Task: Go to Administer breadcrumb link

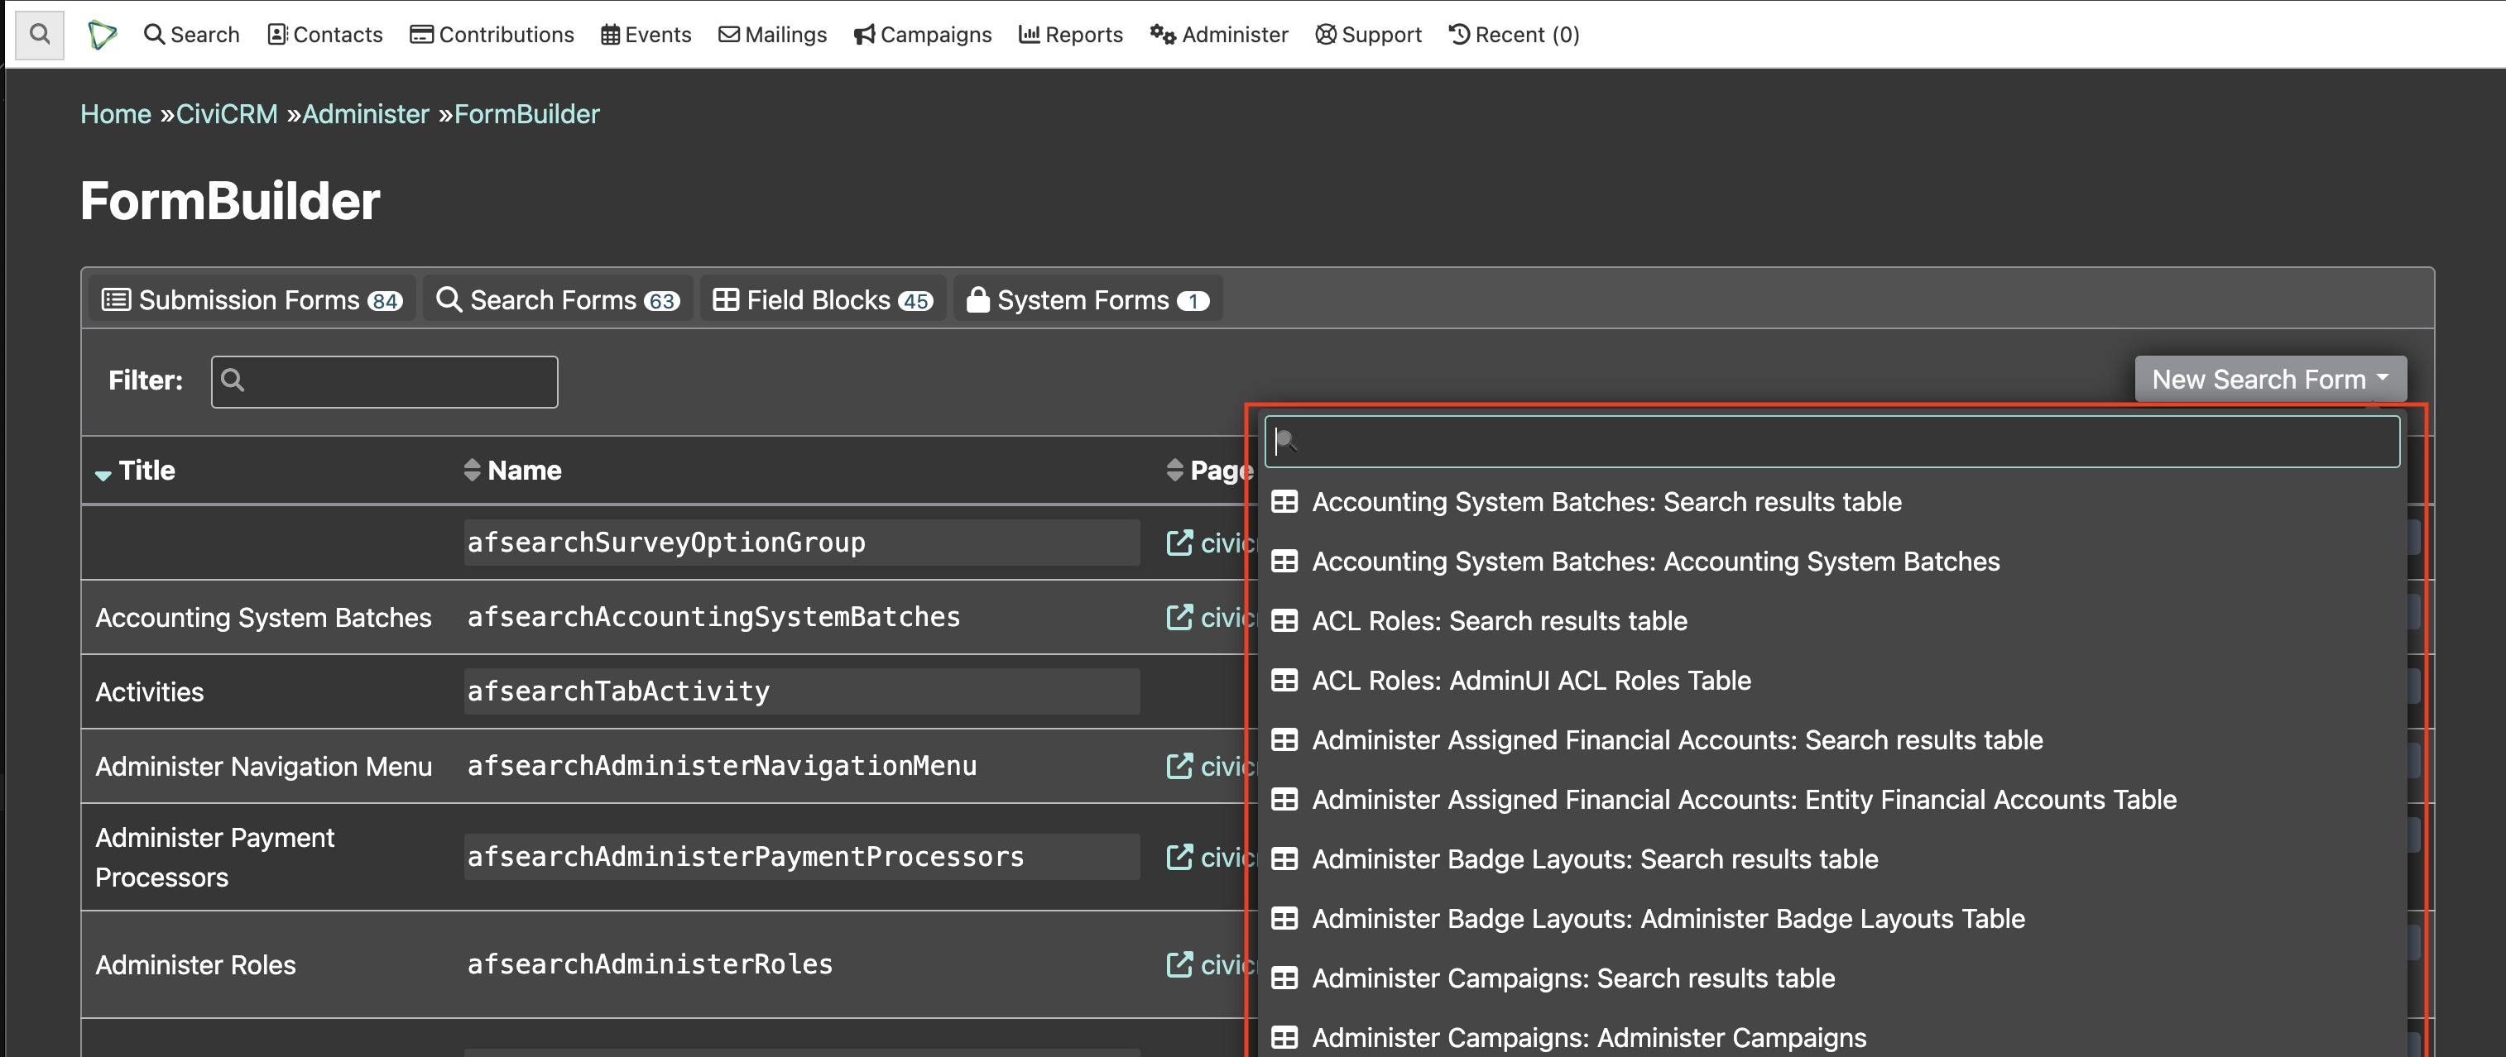Action: 366,114
